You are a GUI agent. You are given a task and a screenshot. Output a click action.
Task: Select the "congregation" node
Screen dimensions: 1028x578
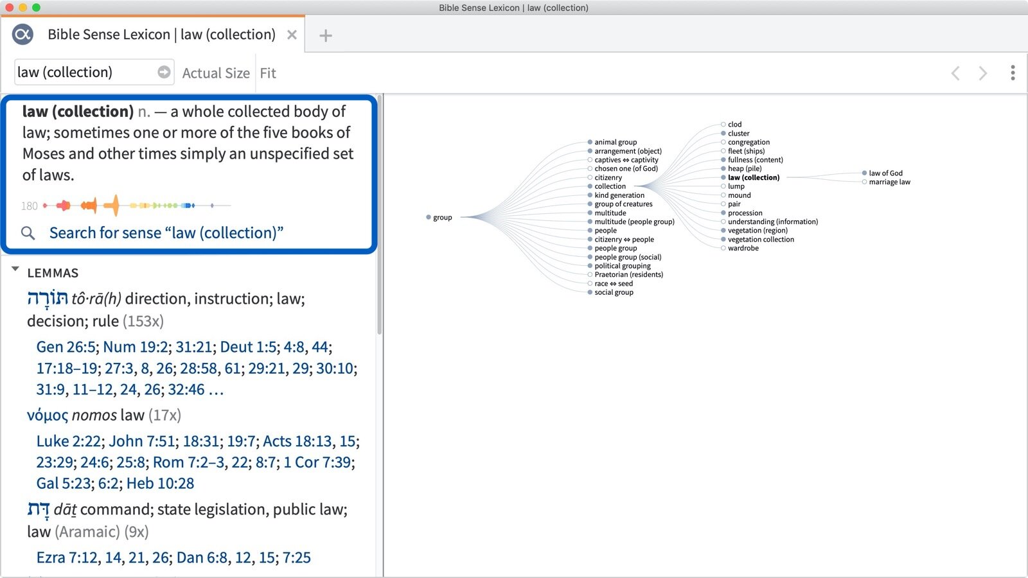coord(745,142)
